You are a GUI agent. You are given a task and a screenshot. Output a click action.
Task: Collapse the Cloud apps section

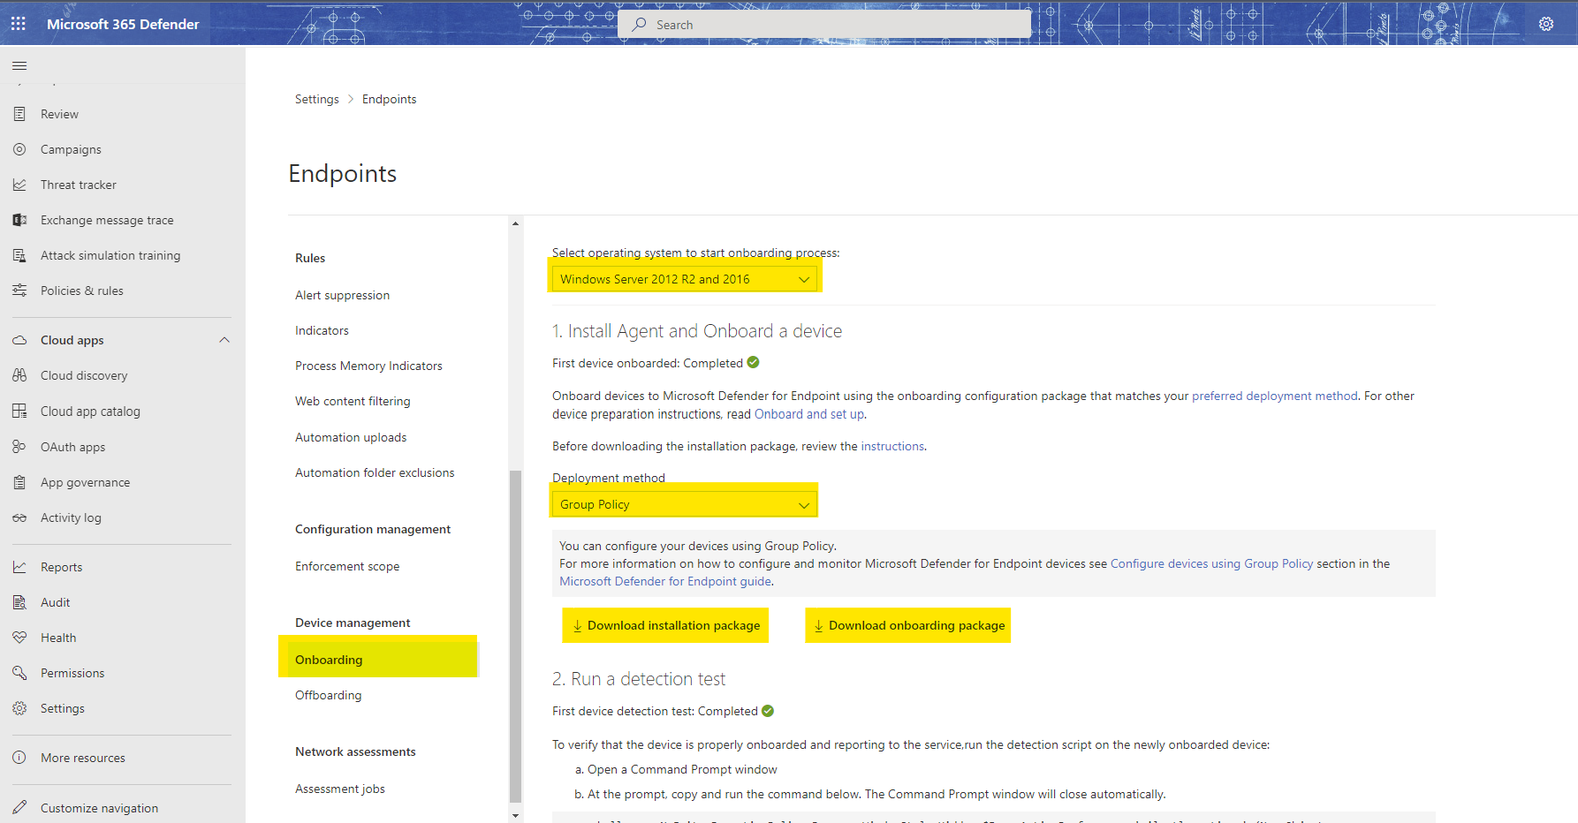tap(224, 340)
